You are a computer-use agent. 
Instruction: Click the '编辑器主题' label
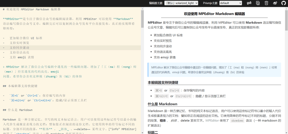(156, 3)
